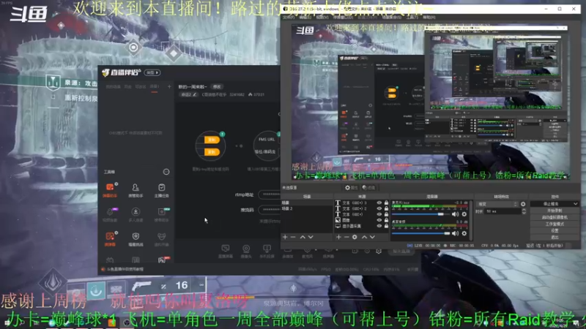
Task: Select 场景 2 in OBS scenes list
Action: tap(306, 208)
